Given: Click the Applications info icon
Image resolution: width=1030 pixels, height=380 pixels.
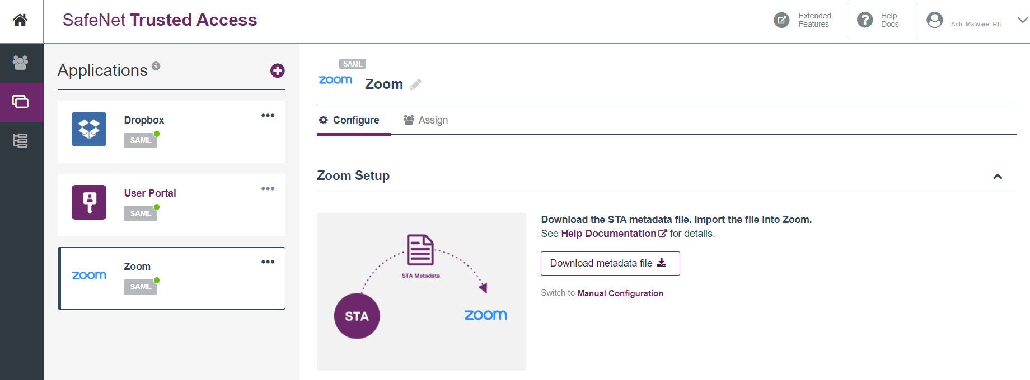Looking at the screenshot, I should [x=156, y=66].
